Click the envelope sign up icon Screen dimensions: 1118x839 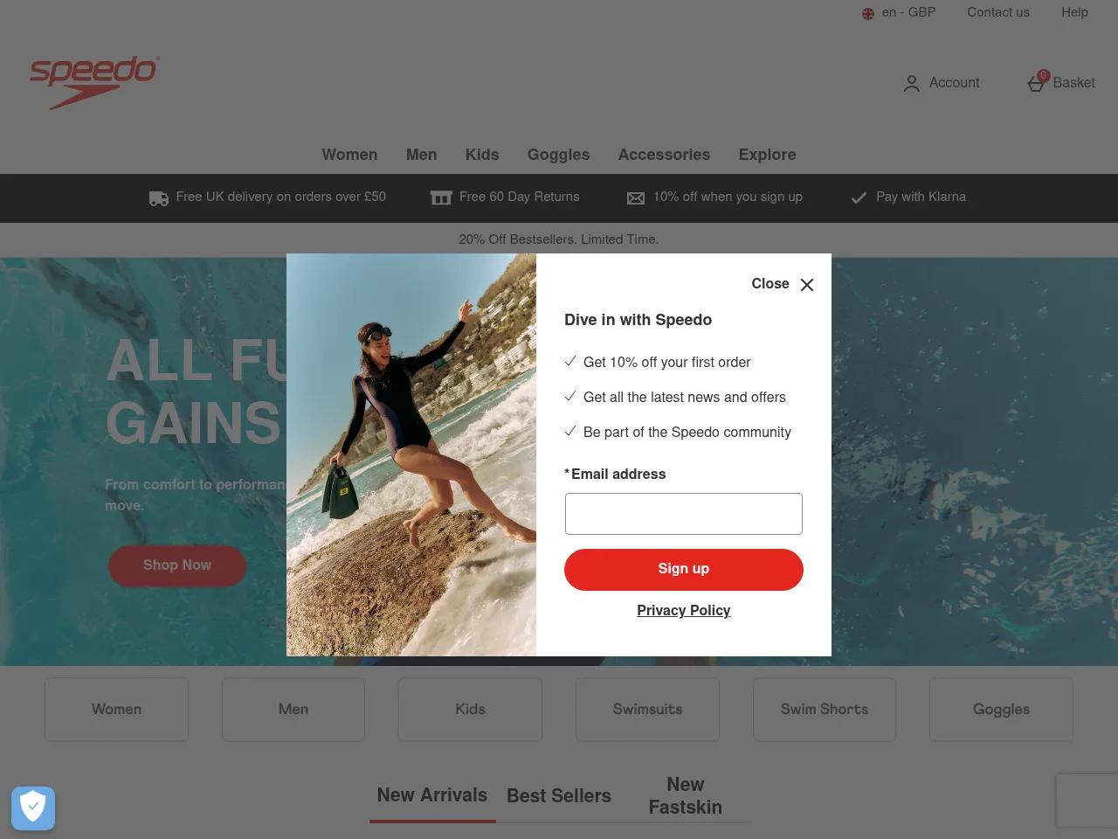coord(636,198)
